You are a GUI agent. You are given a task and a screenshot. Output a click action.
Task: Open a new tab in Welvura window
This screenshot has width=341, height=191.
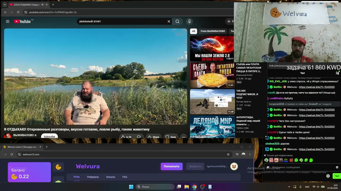[x=47, y=147]
